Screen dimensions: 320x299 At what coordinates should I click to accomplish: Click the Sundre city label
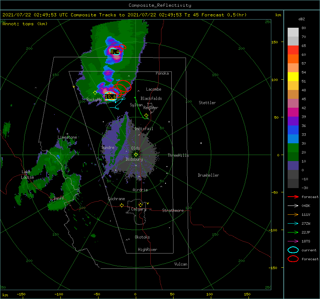(x=108, y=147)
